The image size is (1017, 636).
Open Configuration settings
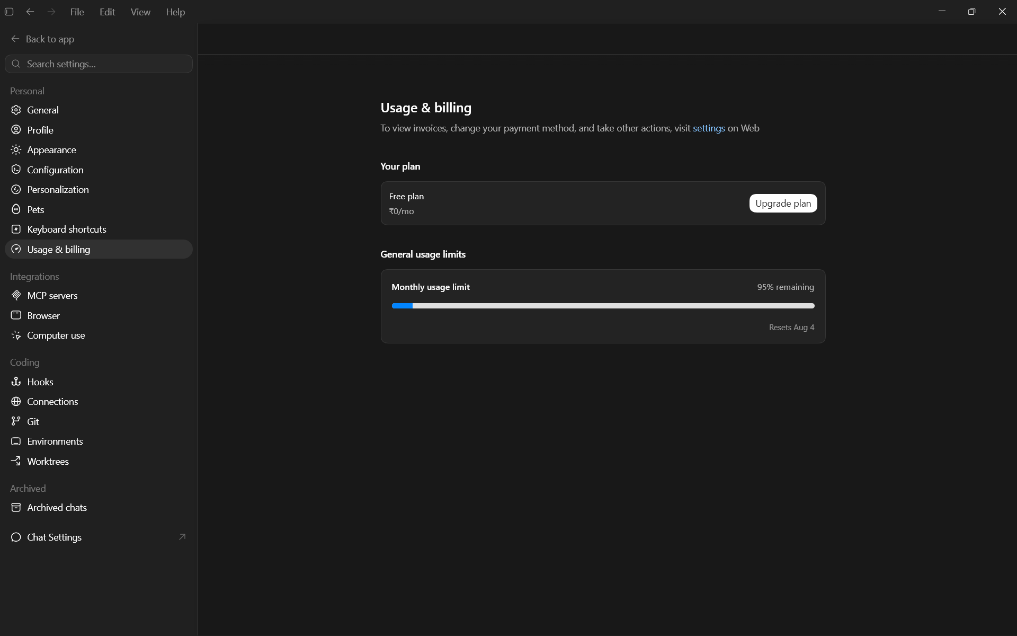pyautogui.click(x=99, y=170)
